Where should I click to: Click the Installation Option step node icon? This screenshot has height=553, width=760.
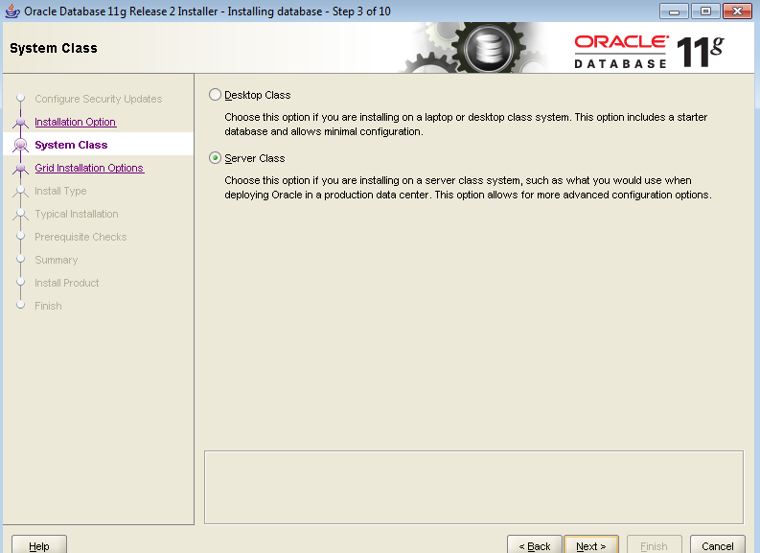click(x=20, y=122)
